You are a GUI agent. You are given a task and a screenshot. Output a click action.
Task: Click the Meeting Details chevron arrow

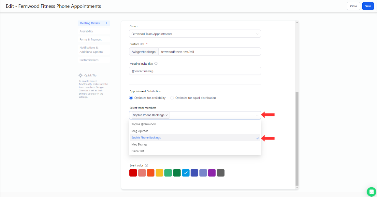coord(107,23)
